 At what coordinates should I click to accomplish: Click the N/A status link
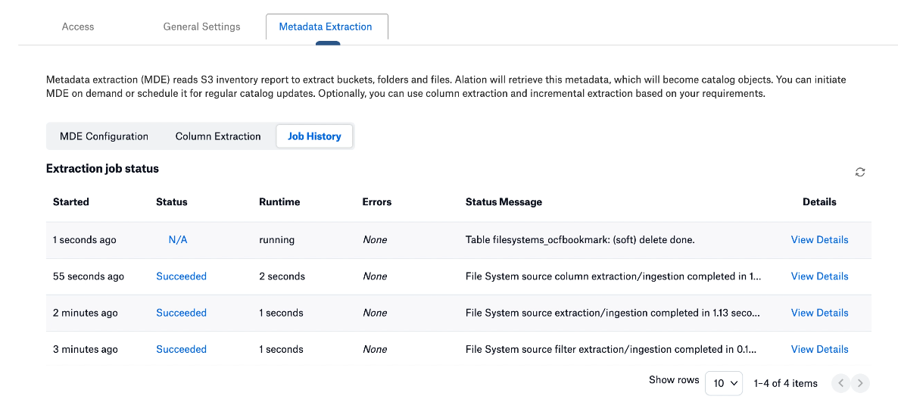coord(178,240)
